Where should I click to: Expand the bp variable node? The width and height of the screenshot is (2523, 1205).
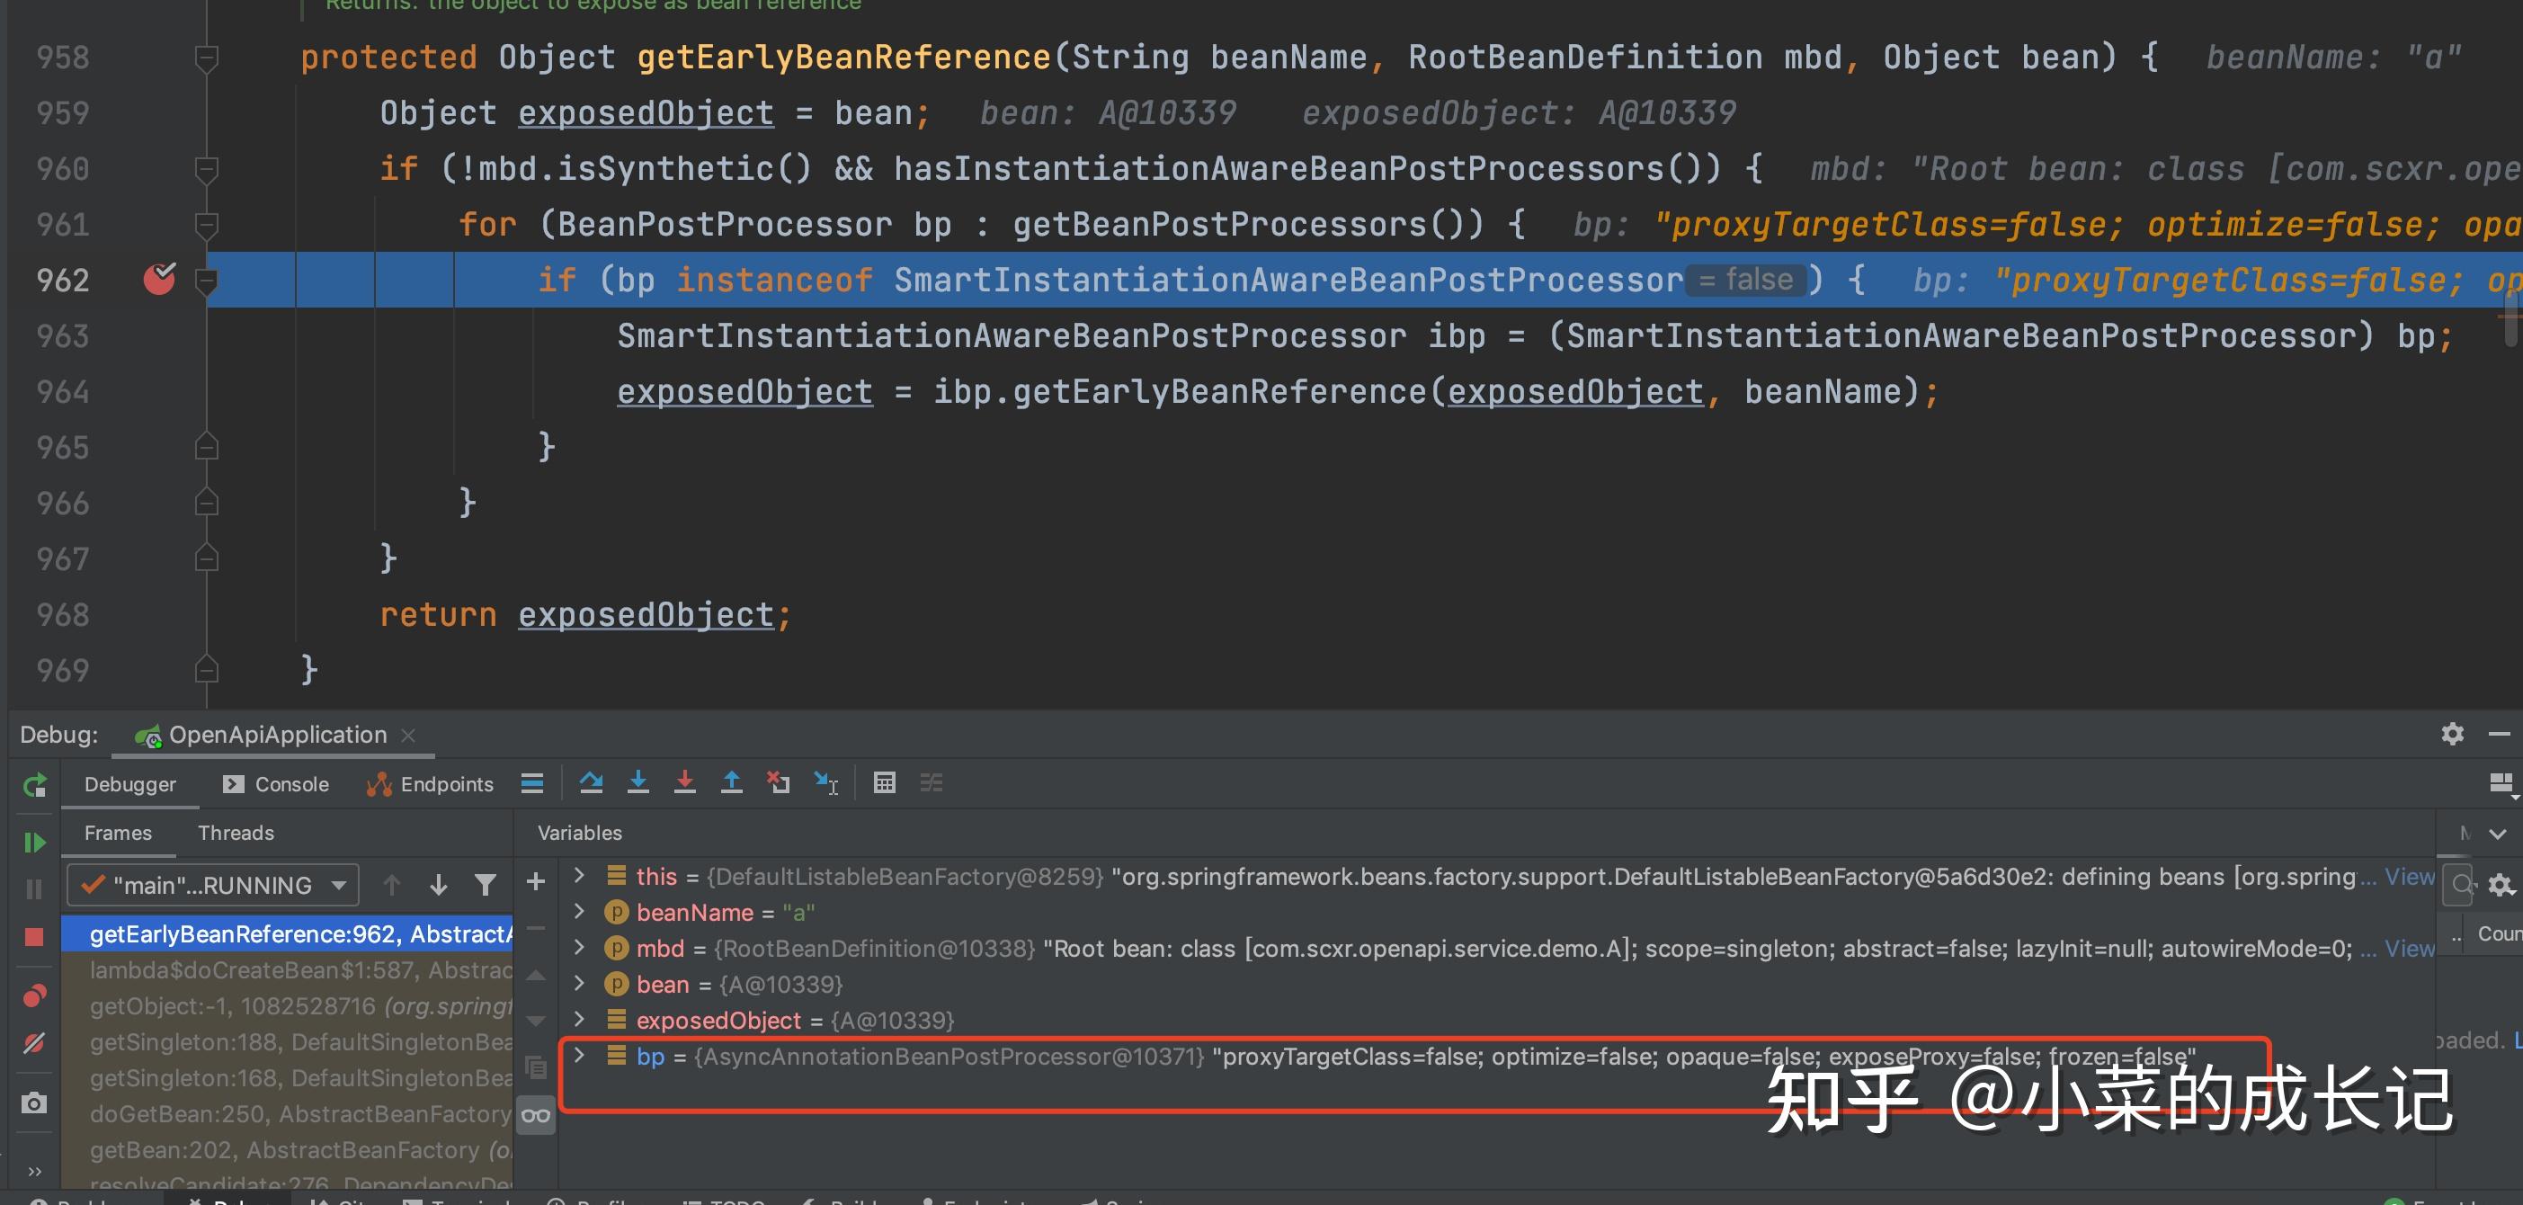tap(579, 1055)
